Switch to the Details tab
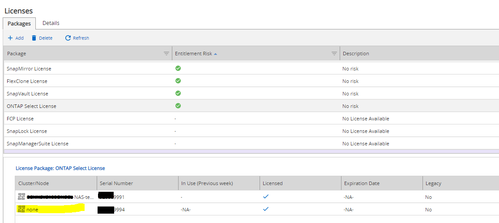 pyautogui.click(x=51, y=23)
